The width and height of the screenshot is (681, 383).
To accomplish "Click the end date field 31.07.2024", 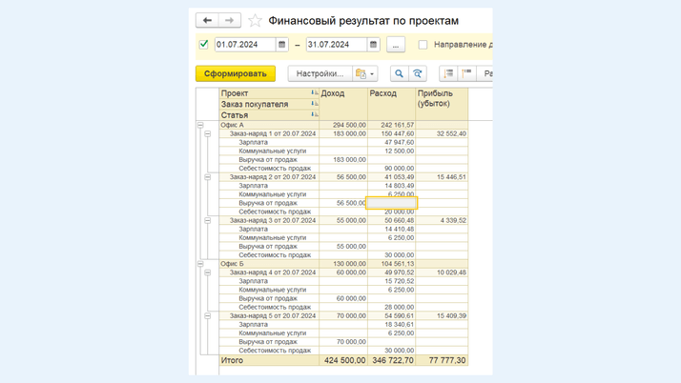I will [x=337, y=44].
